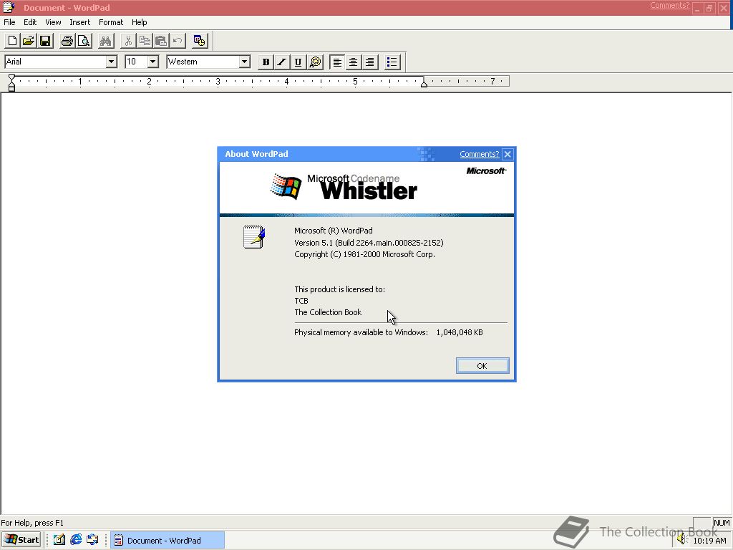
Task: Click the font size field showing 10
Action: (136, 62)
